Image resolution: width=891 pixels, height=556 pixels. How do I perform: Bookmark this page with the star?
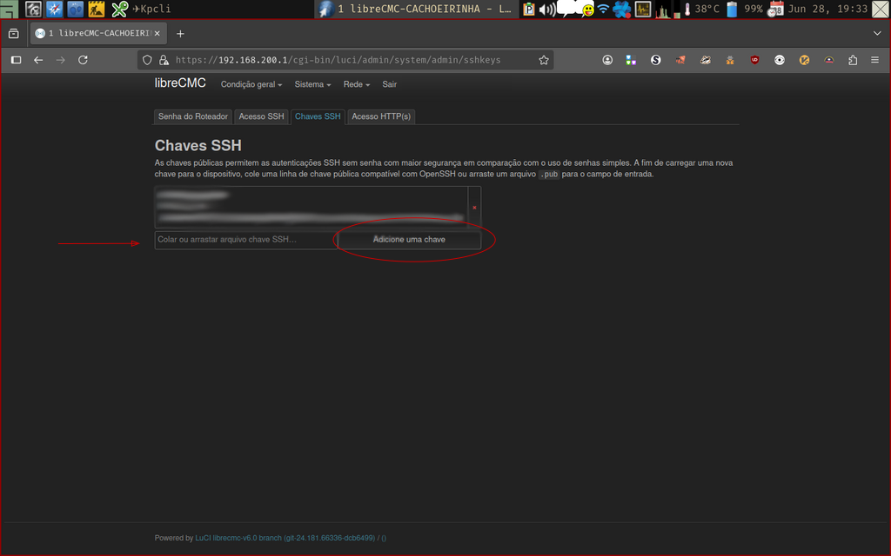pyautogui.click(x=544, y=60)
